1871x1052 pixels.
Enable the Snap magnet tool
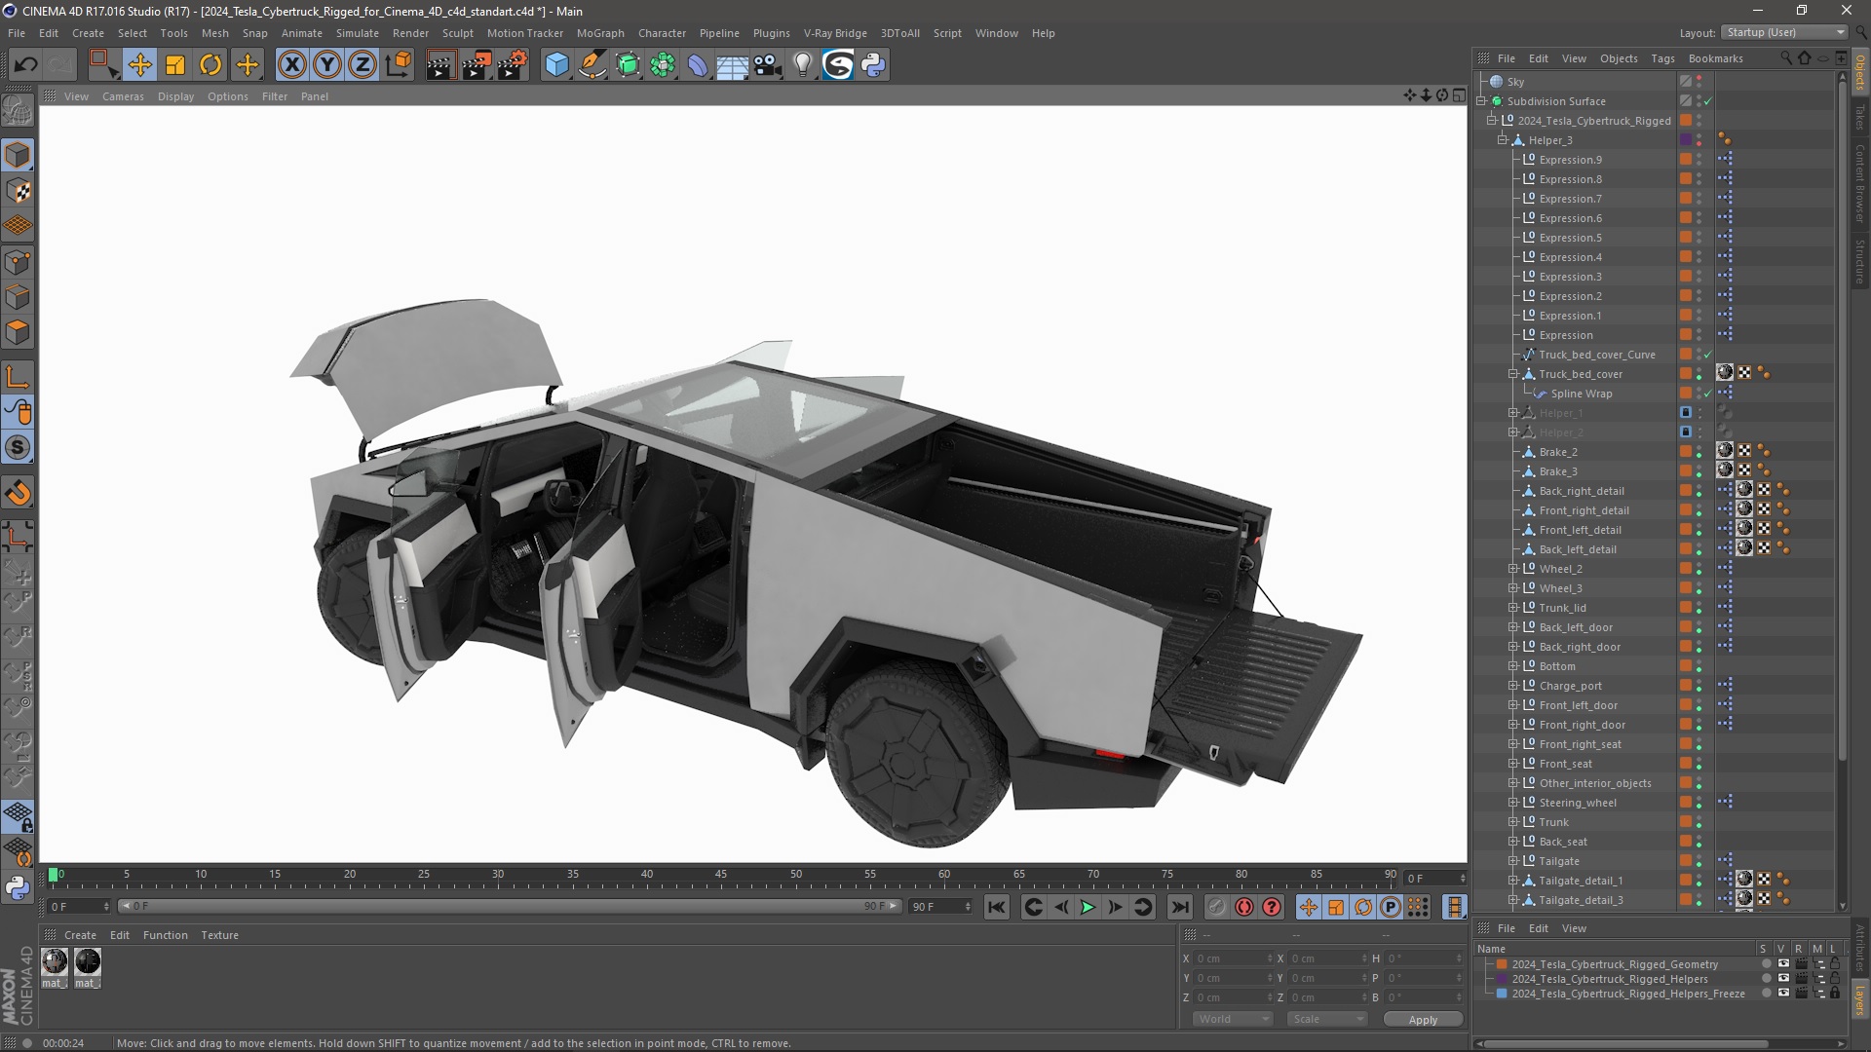18,493
